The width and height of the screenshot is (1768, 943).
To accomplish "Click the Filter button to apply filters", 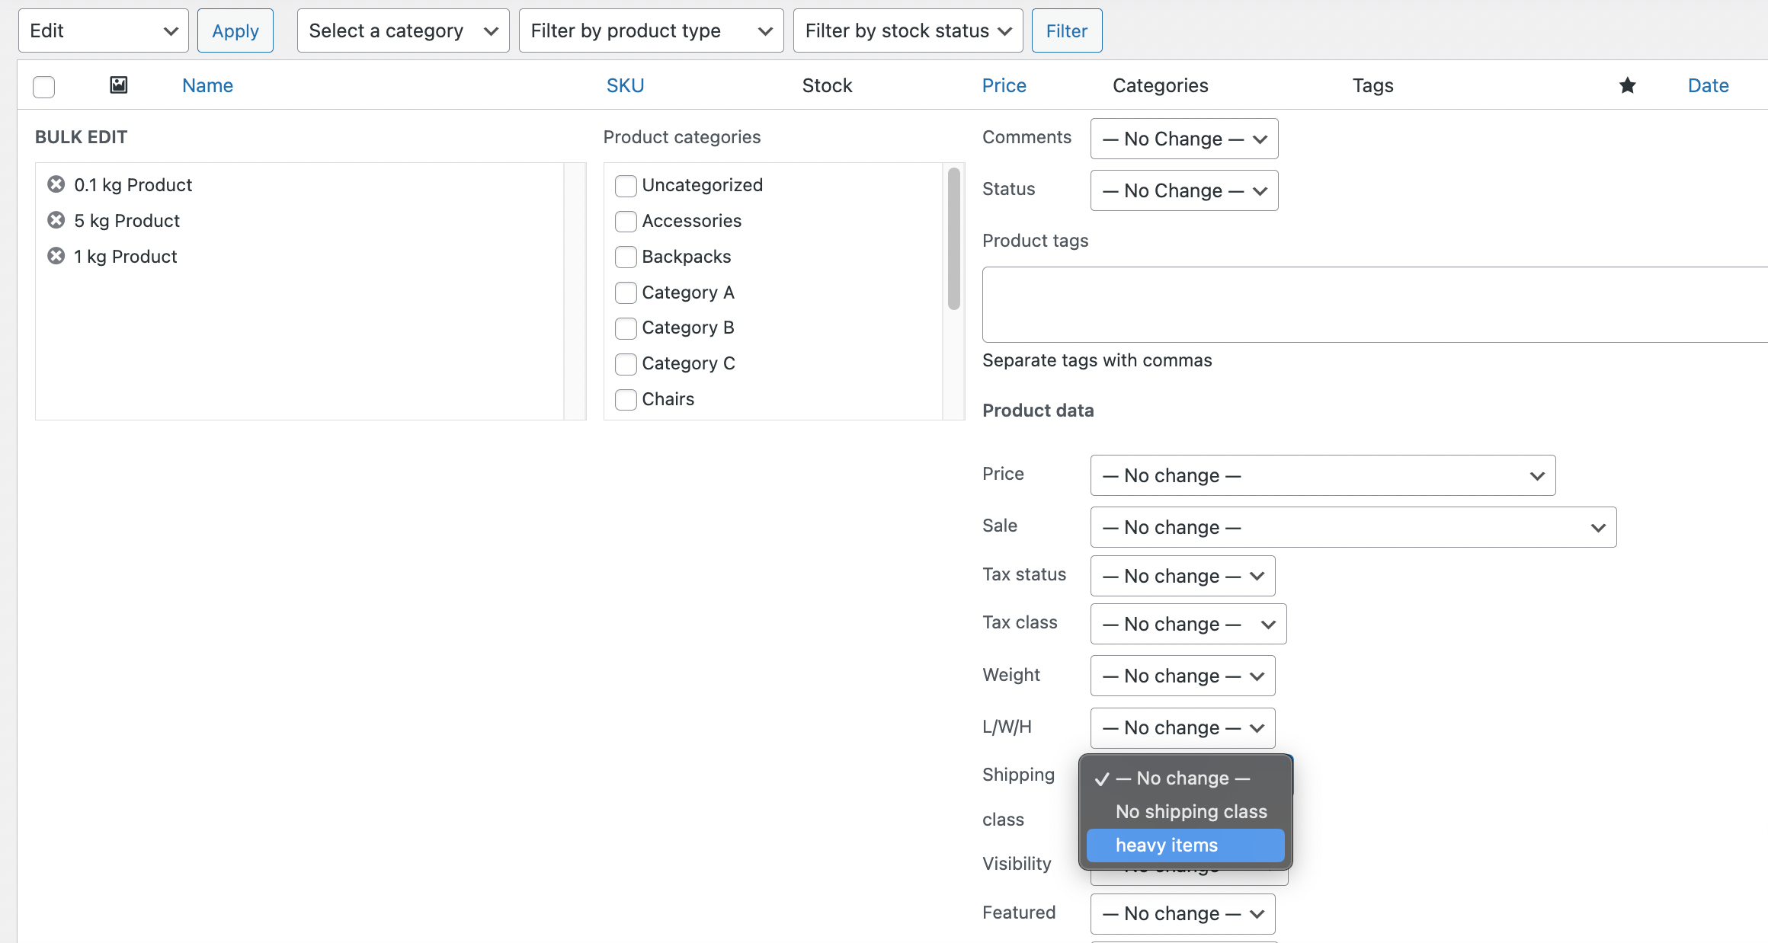I will click(1064, 30).
